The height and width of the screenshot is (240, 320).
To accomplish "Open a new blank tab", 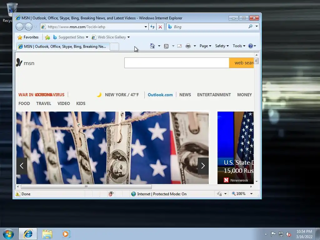I will click(x=114, y=47).
